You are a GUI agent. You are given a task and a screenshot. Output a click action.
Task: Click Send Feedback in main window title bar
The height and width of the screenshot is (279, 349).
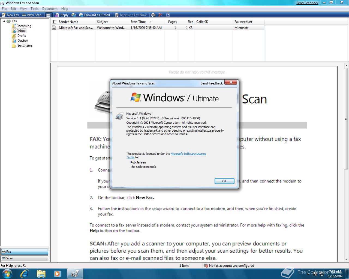pyautogui.click(x=307, y=3)
